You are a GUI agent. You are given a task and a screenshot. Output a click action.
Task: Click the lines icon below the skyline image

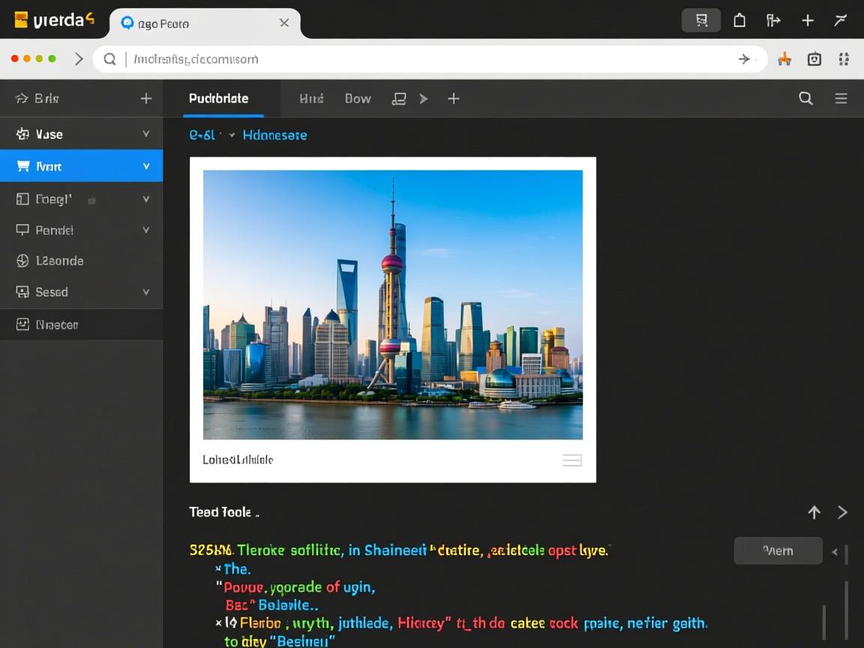coord(572,460)
